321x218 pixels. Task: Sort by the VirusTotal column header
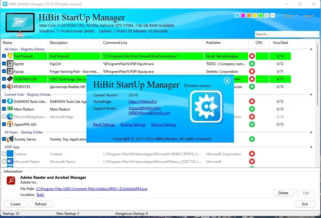click(x=280, y=42)
